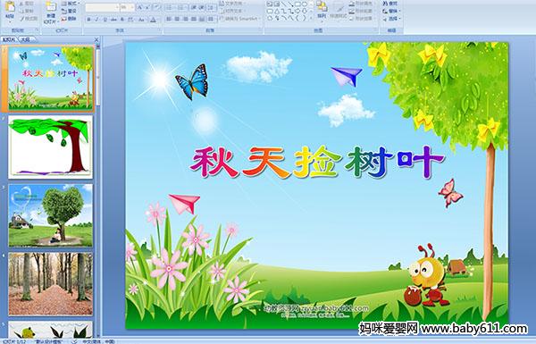Select the oval shape in the gallery
Viewport: 536px width, 344px height.
pos(305,4)
